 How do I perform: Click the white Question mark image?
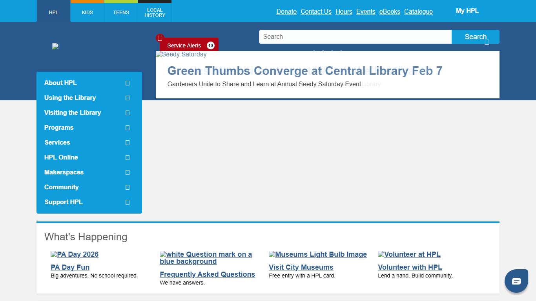[x=206, y=258]
